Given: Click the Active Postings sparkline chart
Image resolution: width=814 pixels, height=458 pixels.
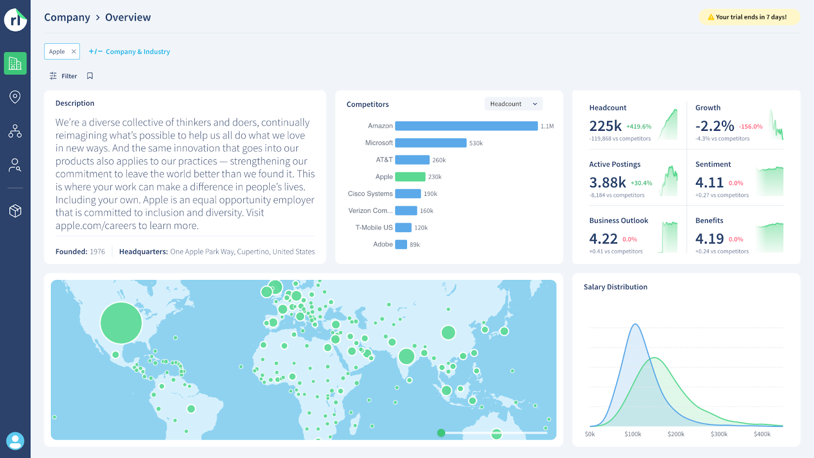Looking at the screenshot, I should [x=669, y=181].
